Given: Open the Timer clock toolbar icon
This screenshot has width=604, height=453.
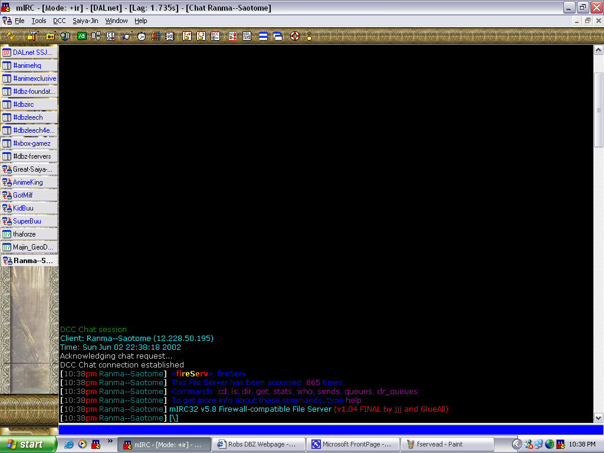Looking at the screenshot, I should pos(142,36).
